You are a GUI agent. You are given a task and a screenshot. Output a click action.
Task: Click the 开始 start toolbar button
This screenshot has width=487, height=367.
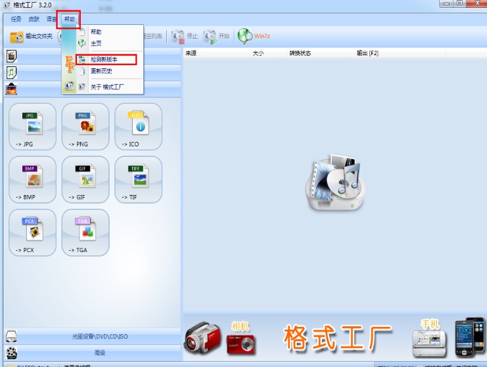coord(216,36)
